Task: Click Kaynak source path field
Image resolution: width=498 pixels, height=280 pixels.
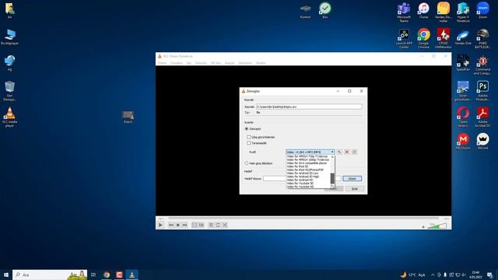Action: 309,107
